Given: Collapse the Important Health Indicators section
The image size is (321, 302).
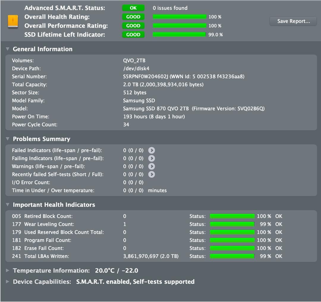Looking at the screenshot, I should point(8,205).
